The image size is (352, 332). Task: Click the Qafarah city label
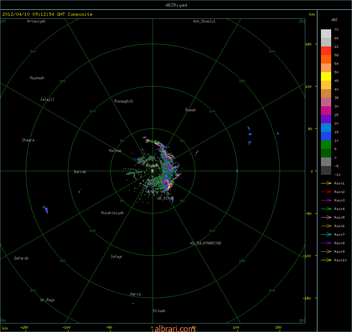click(x=21, y=258)
